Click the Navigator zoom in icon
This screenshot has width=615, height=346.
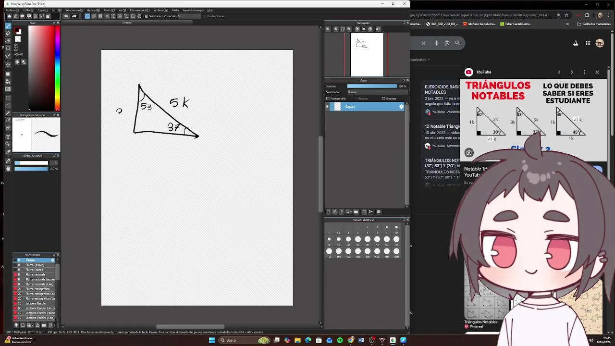336,29
